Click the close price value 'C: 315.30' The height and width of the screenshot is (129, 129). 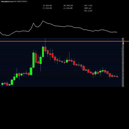[47, 8]
